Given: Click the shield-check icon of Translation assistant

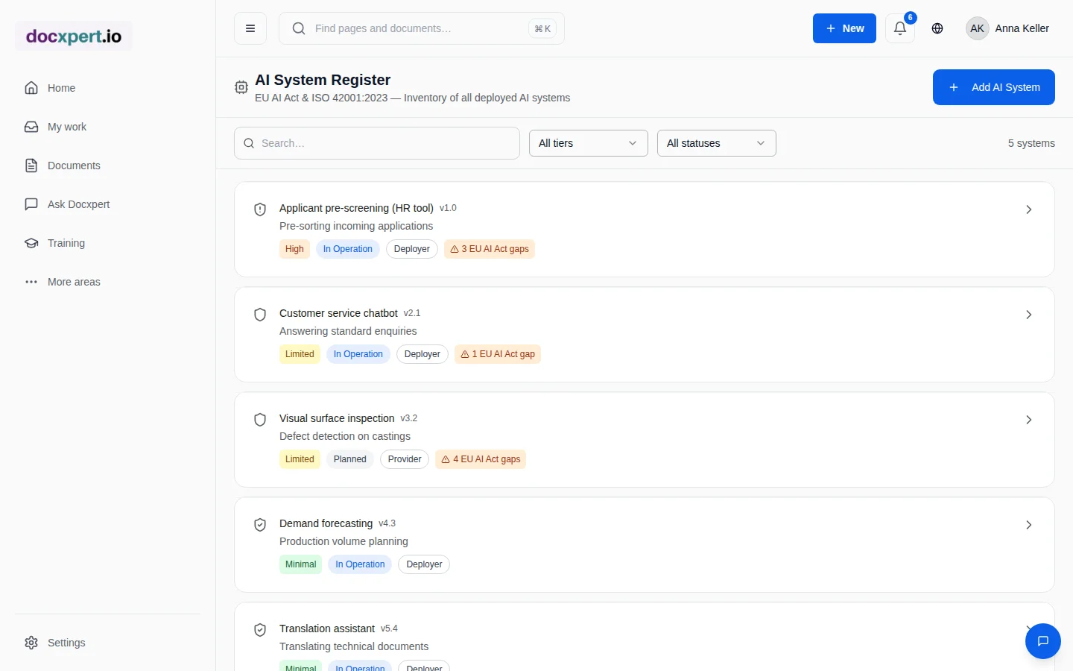Looking at the screenshot, I should 260,630.
